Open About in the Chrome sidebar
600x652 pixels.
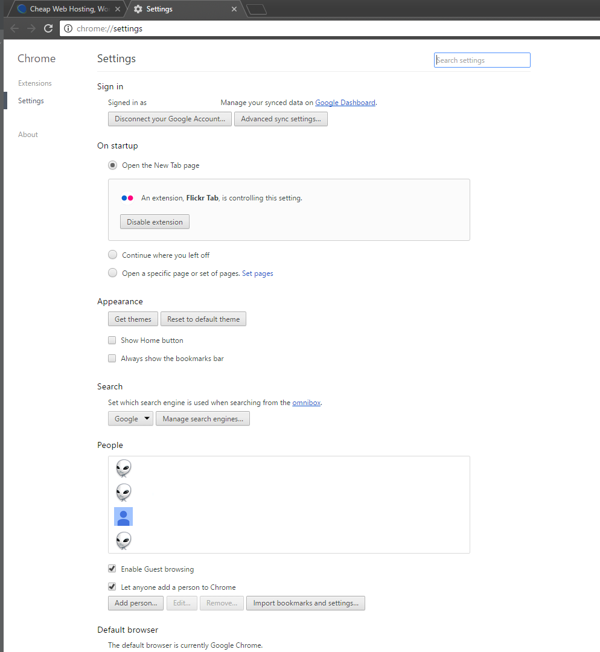[28, 134]
